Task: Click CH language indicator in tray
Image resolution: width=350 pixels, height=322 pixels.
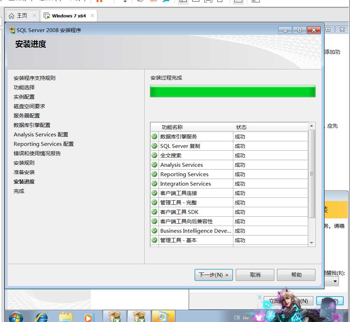Action: click(237, 317)
